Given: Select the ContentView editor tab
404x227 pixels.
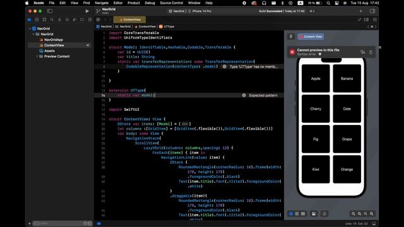Looking at the screenshot, I should pos(129,20).
